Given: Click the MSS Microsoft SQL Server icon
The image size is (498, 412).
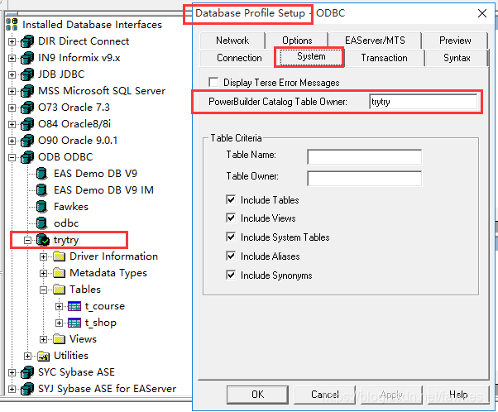Looking at the screenshot, I should tap(27, 91).
